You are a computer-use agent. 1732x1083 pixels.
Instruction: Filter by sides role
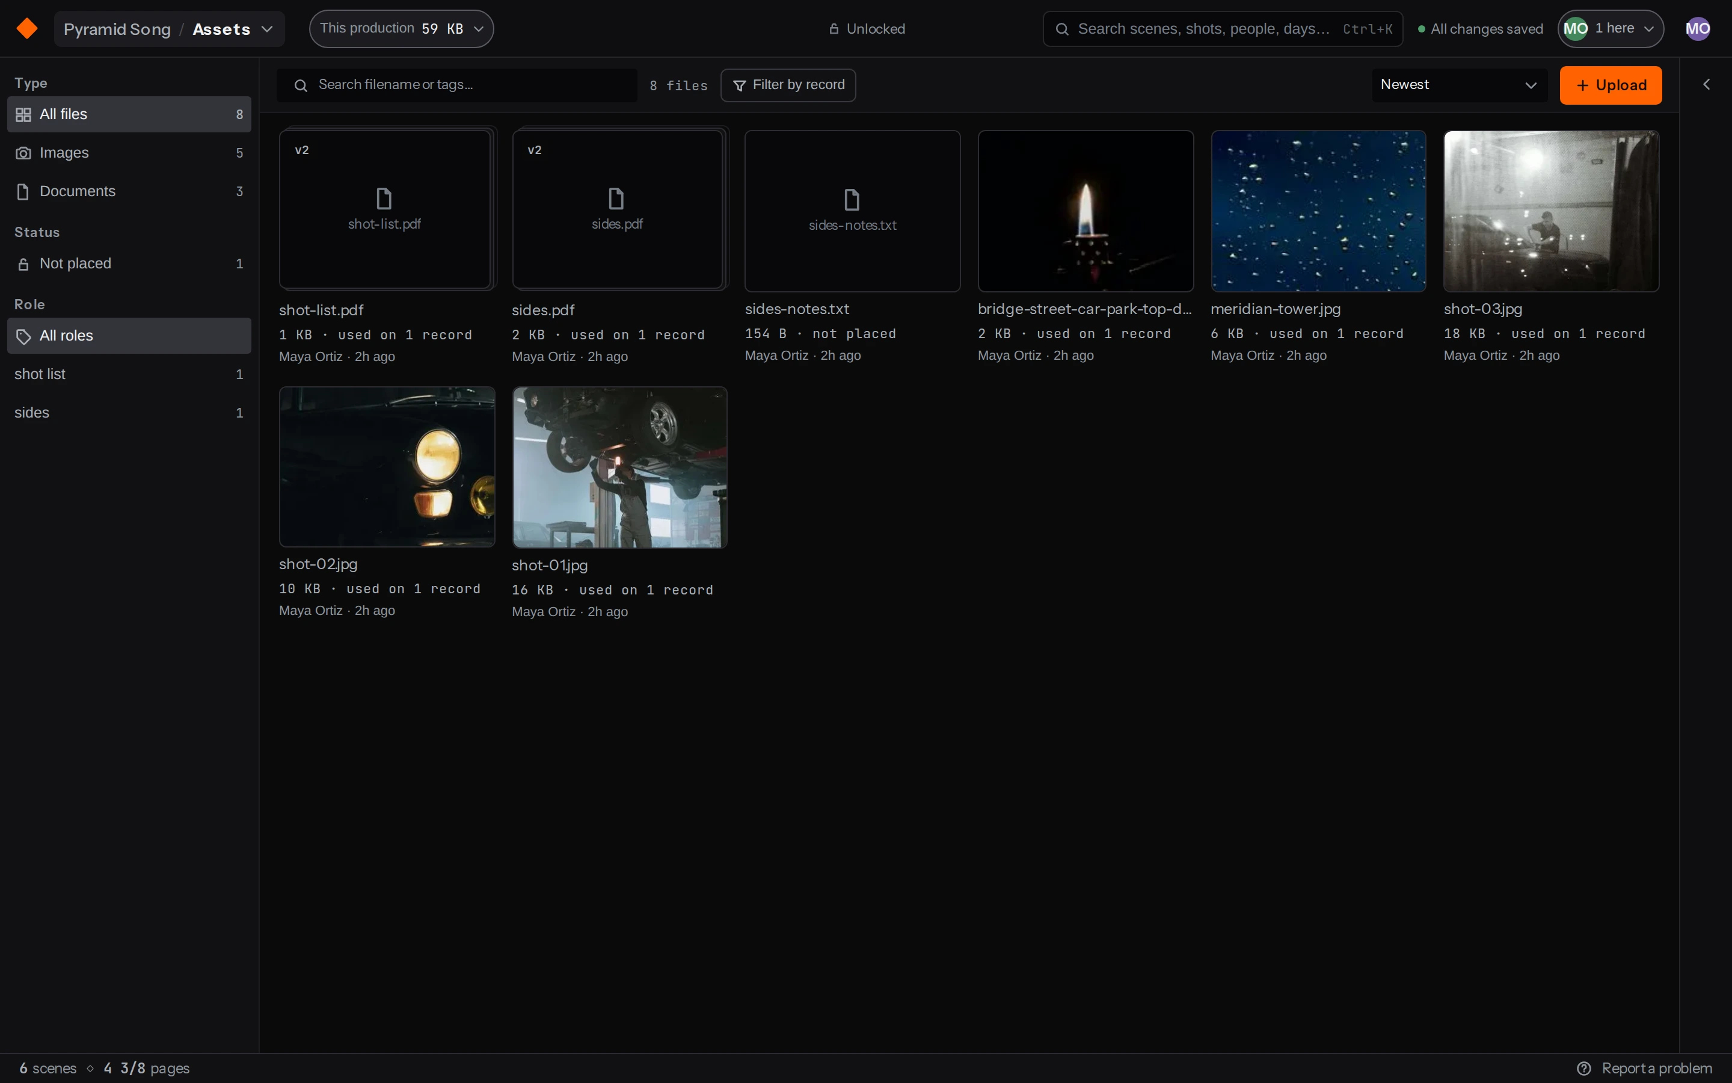129,413
